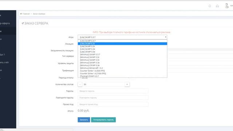The image size is (233, 131).
Task: Select [Minimus] SA:MP 0.3x option
Action: [x=122, y=60]
